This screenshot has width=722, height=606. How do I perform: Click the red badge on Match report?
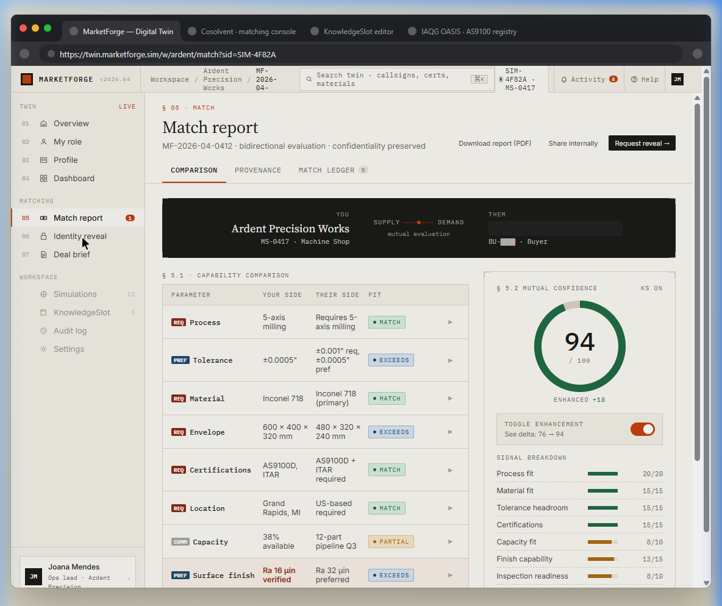[x=130, y=218]
